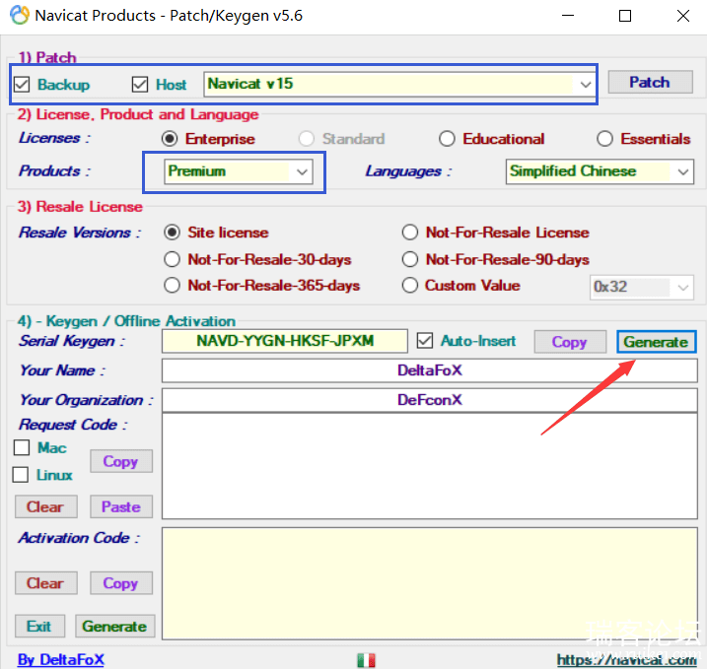This screenshot has width=707, height=669.
Task: Select the Enterprise license radio
Action: (170, 139)
